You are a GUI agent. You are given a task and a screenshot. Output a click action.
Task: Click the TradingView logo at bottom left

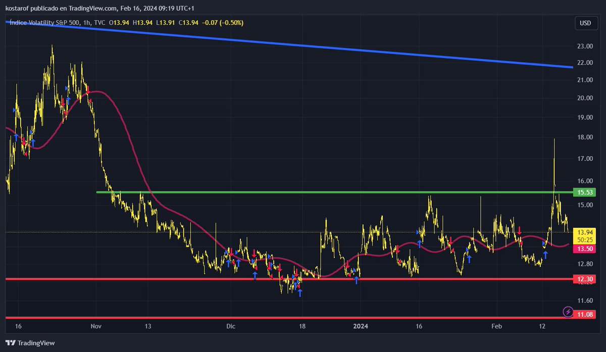[31, 343]
